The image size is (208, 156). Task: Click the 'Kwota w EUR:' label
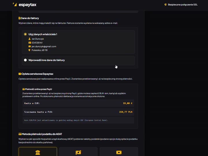pyautogui.click(x=32, y=103)
